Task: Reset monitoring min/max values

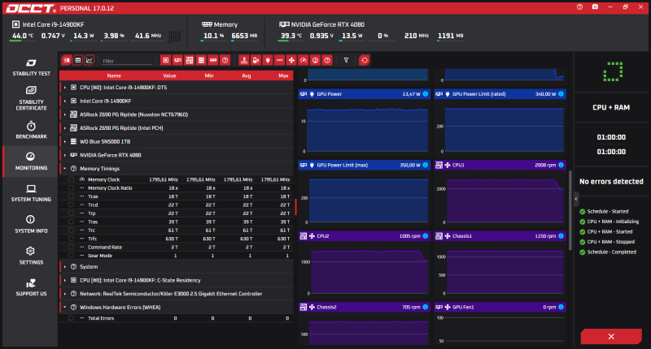Action: [x=364, y=60]
